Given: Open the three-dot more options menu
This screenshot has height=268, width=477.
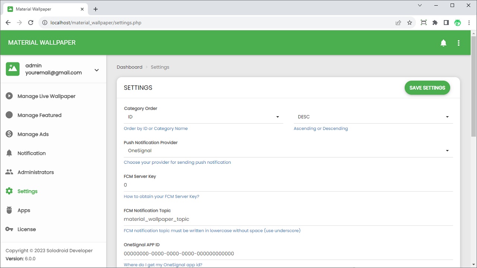Looking at the screenshot, I should [x=459, y=43].
